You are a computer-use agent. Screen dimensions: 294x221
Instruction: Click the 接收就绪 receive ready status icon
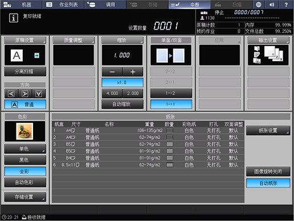24,217
